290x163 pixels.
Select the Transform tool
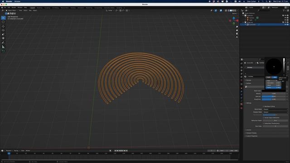[3, 38]
